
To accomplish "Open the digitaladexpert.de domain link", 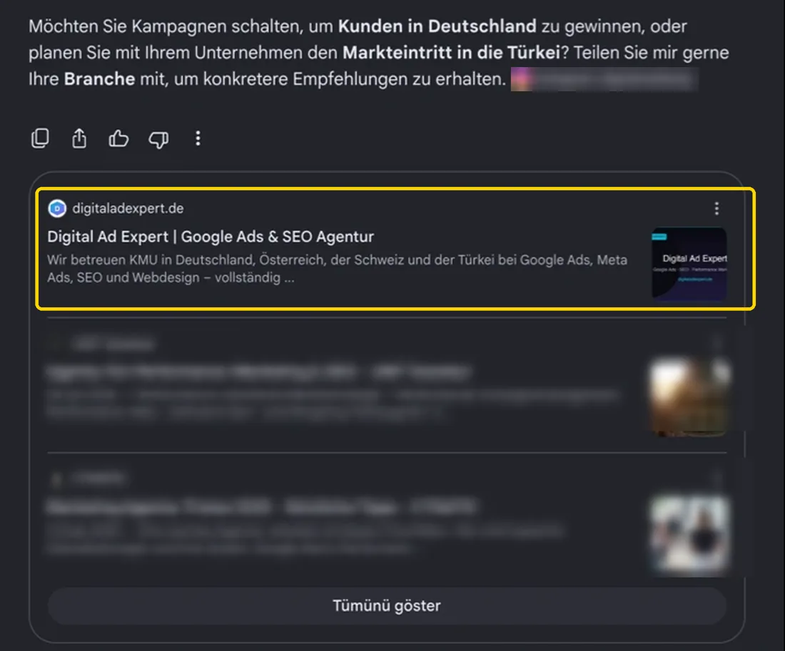I will tap(128, 208).
